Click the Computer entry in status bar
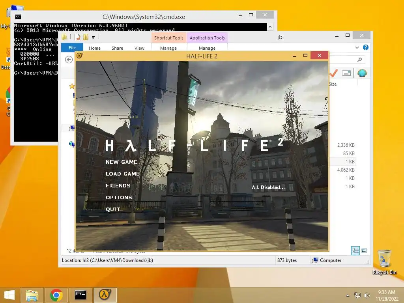This screenshot has width=404, height=303. [327, 260]
